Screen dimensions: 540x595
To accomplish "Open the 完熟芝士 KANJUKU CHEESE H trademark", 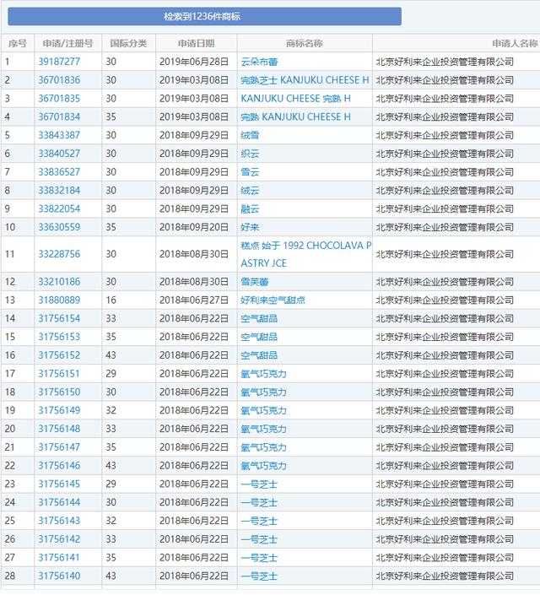I will 305,80.
